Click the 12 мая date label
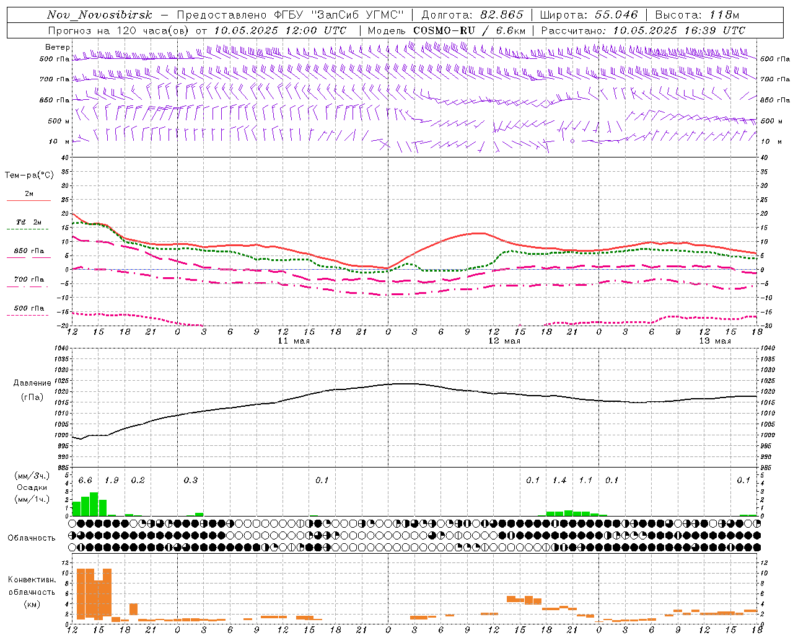Screen dimensions: 793x635 pos(504,341)
